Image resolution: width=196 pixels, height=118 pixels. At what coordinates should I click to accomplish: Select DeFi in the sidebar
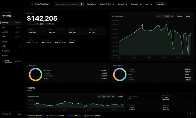point(12,27)
